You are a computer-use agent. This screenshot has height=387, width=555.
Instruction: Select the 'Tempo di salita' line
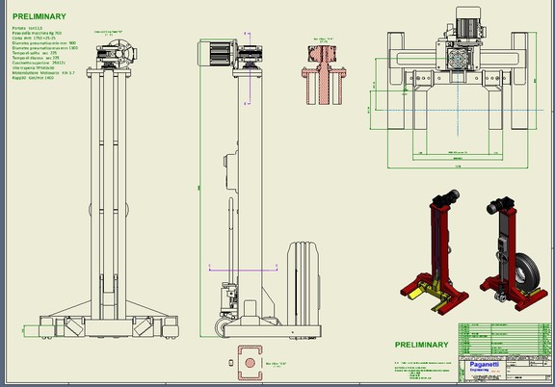coord(35,53)
